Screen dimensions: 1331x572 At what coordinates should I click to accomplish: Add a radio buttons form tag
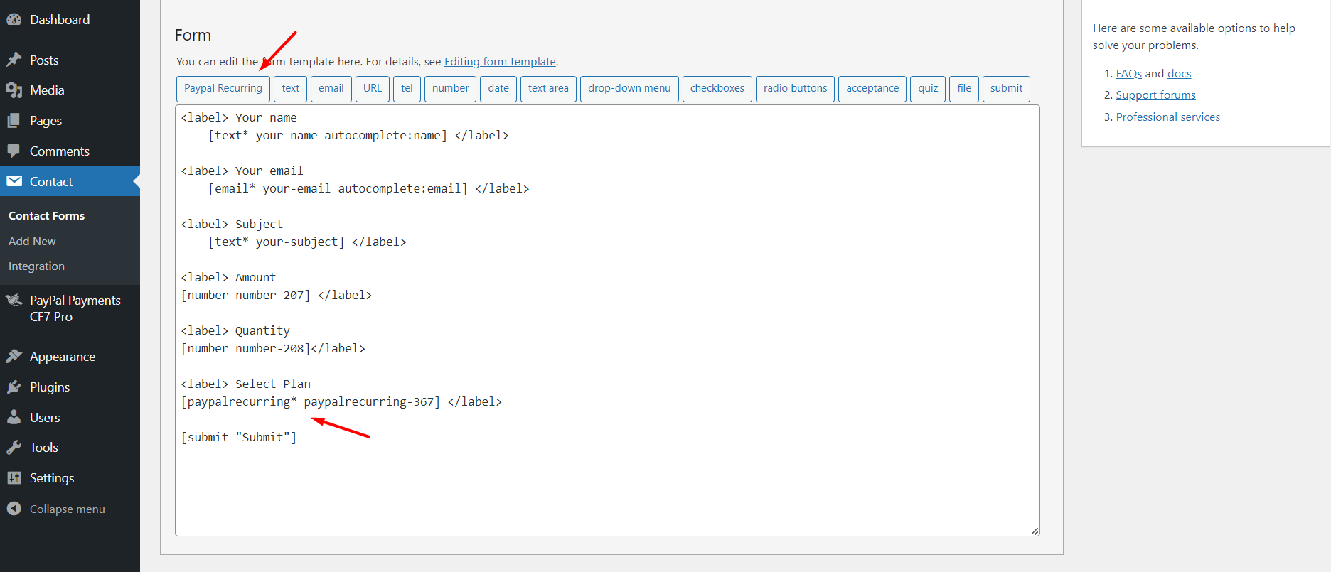[x=795, y=89]
